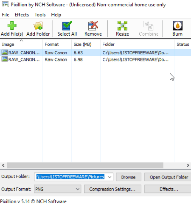Click the horizontal scrollbar thumb
Image resolution: width=191 pixels, height=204 pixels.
(85, 165)
